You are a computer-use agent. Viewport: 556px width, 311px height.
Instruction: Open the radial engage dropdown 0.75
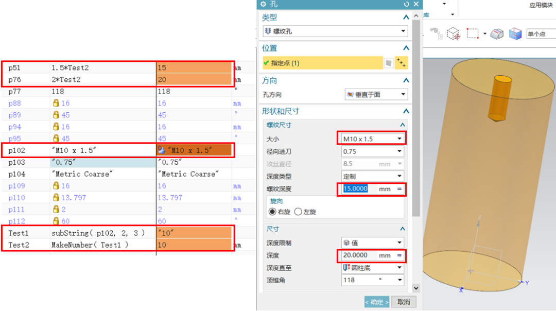372,151
